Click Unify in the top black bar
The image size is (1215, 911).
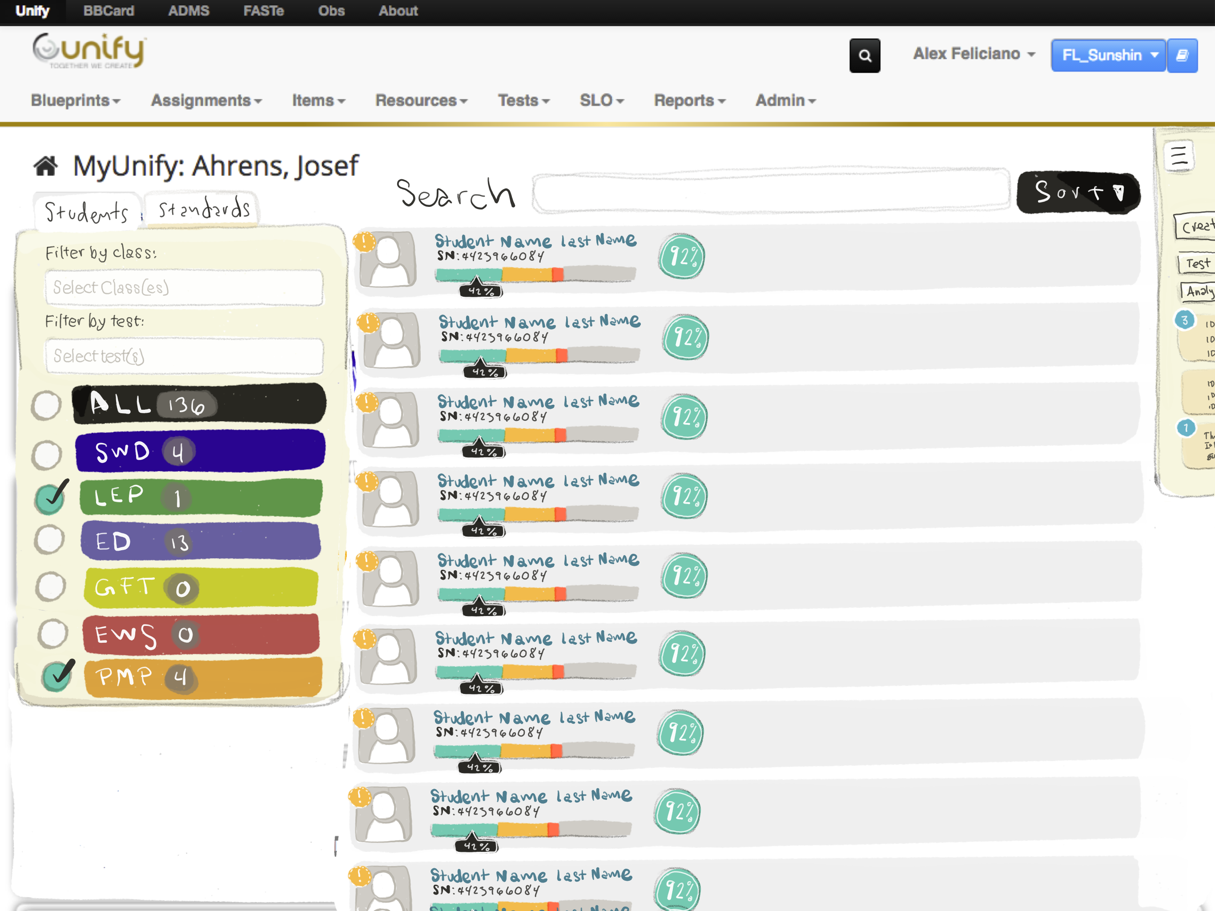point(32,11)
